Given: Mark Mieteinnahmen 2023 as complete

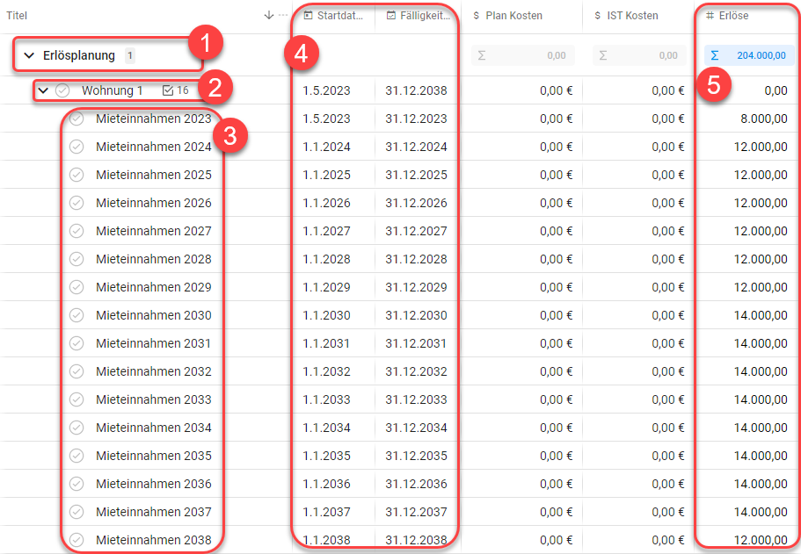Looking at the screenshot, I should (x=76, y=119).
